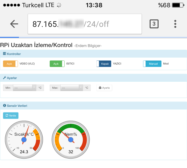187x168 pixels.
Task: Click the Sıcaklık temperature gauge
Action: click(x=24, y=138)
